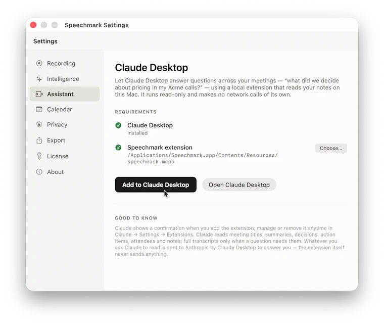Click the intro paragraph about Acme calls
The height and width of the screenshot is (325, 384).
(x=227, y=87)
